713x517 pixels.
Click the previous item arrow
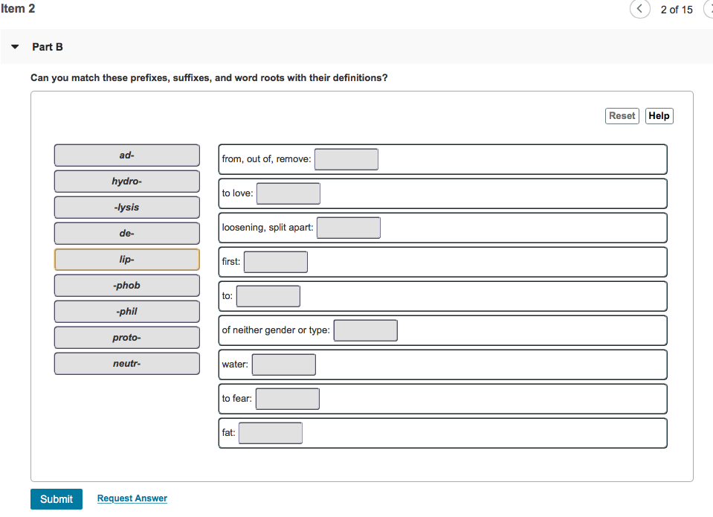click(639, 9)
